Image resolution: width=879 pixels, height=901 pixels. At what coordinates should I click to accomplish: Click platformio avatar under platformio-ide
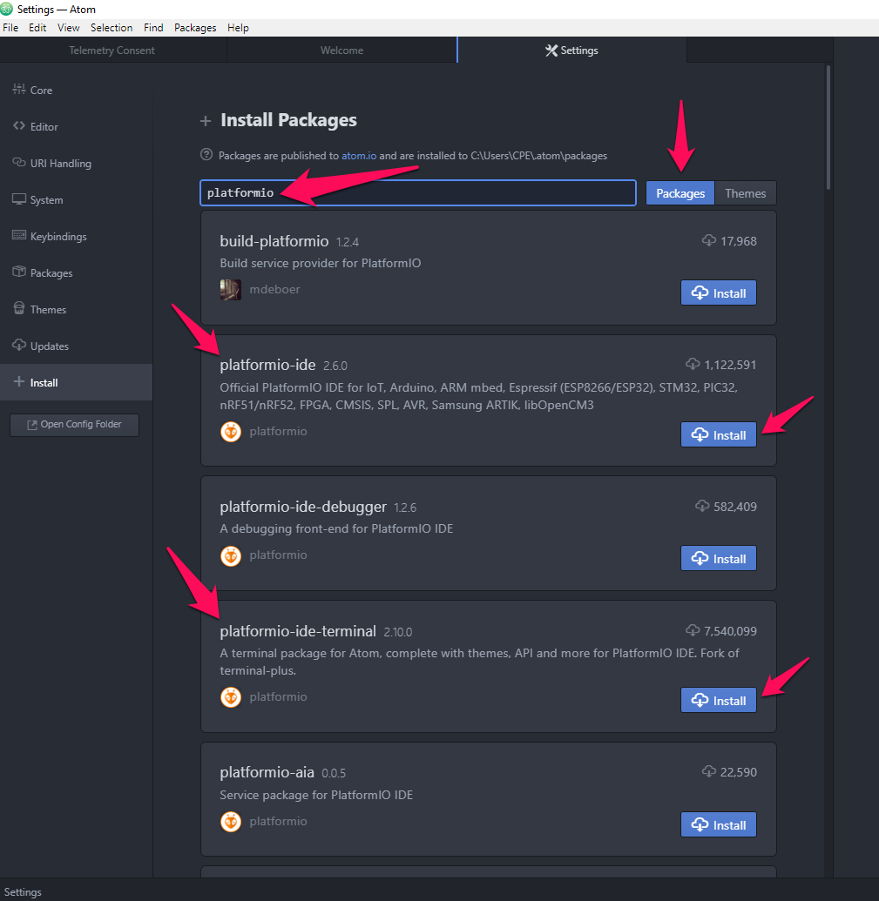click(x=231, y=432)
